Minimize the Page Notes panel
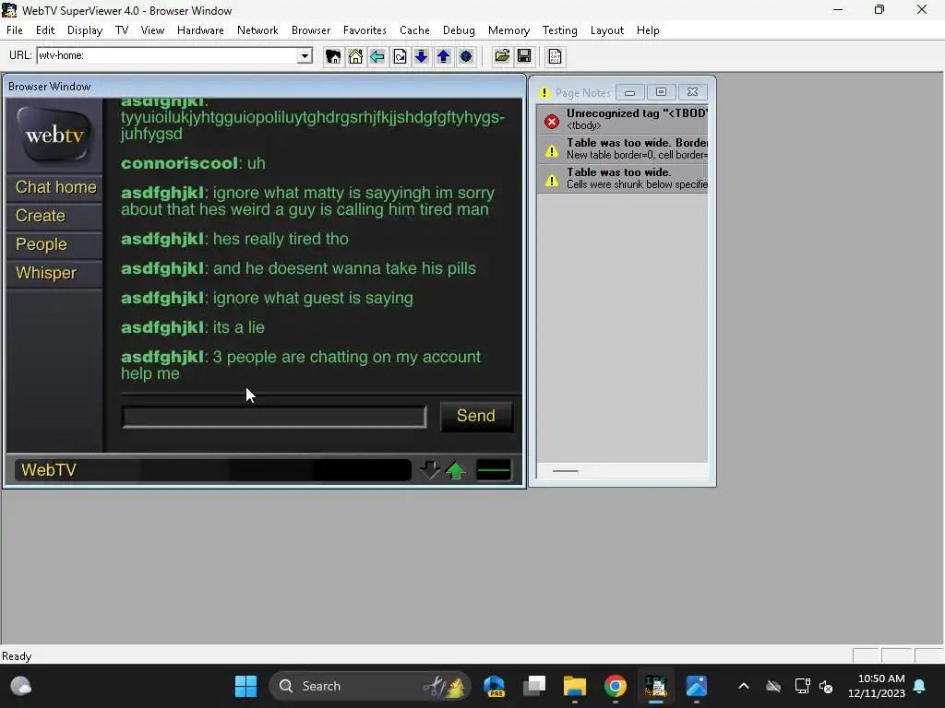 point(629,92)
